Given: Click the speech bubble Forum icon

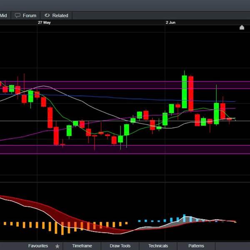Looking at the screenshot, I should click(17, 15).
